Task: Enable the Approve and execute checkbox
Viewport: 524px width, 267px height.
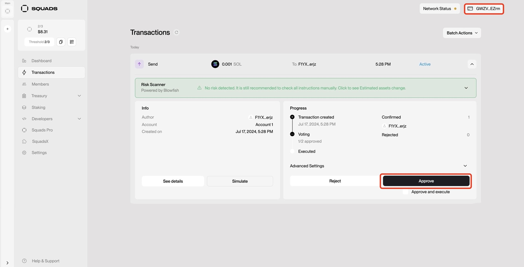Action: pos(405,192)
